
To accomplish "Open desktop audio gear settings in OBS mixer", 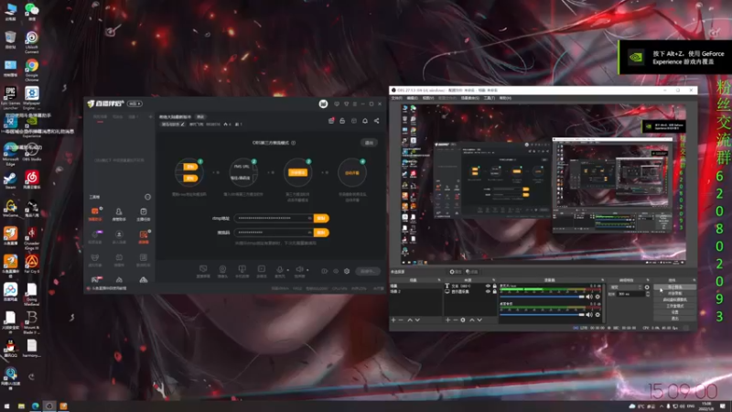I will pos(597,314).
